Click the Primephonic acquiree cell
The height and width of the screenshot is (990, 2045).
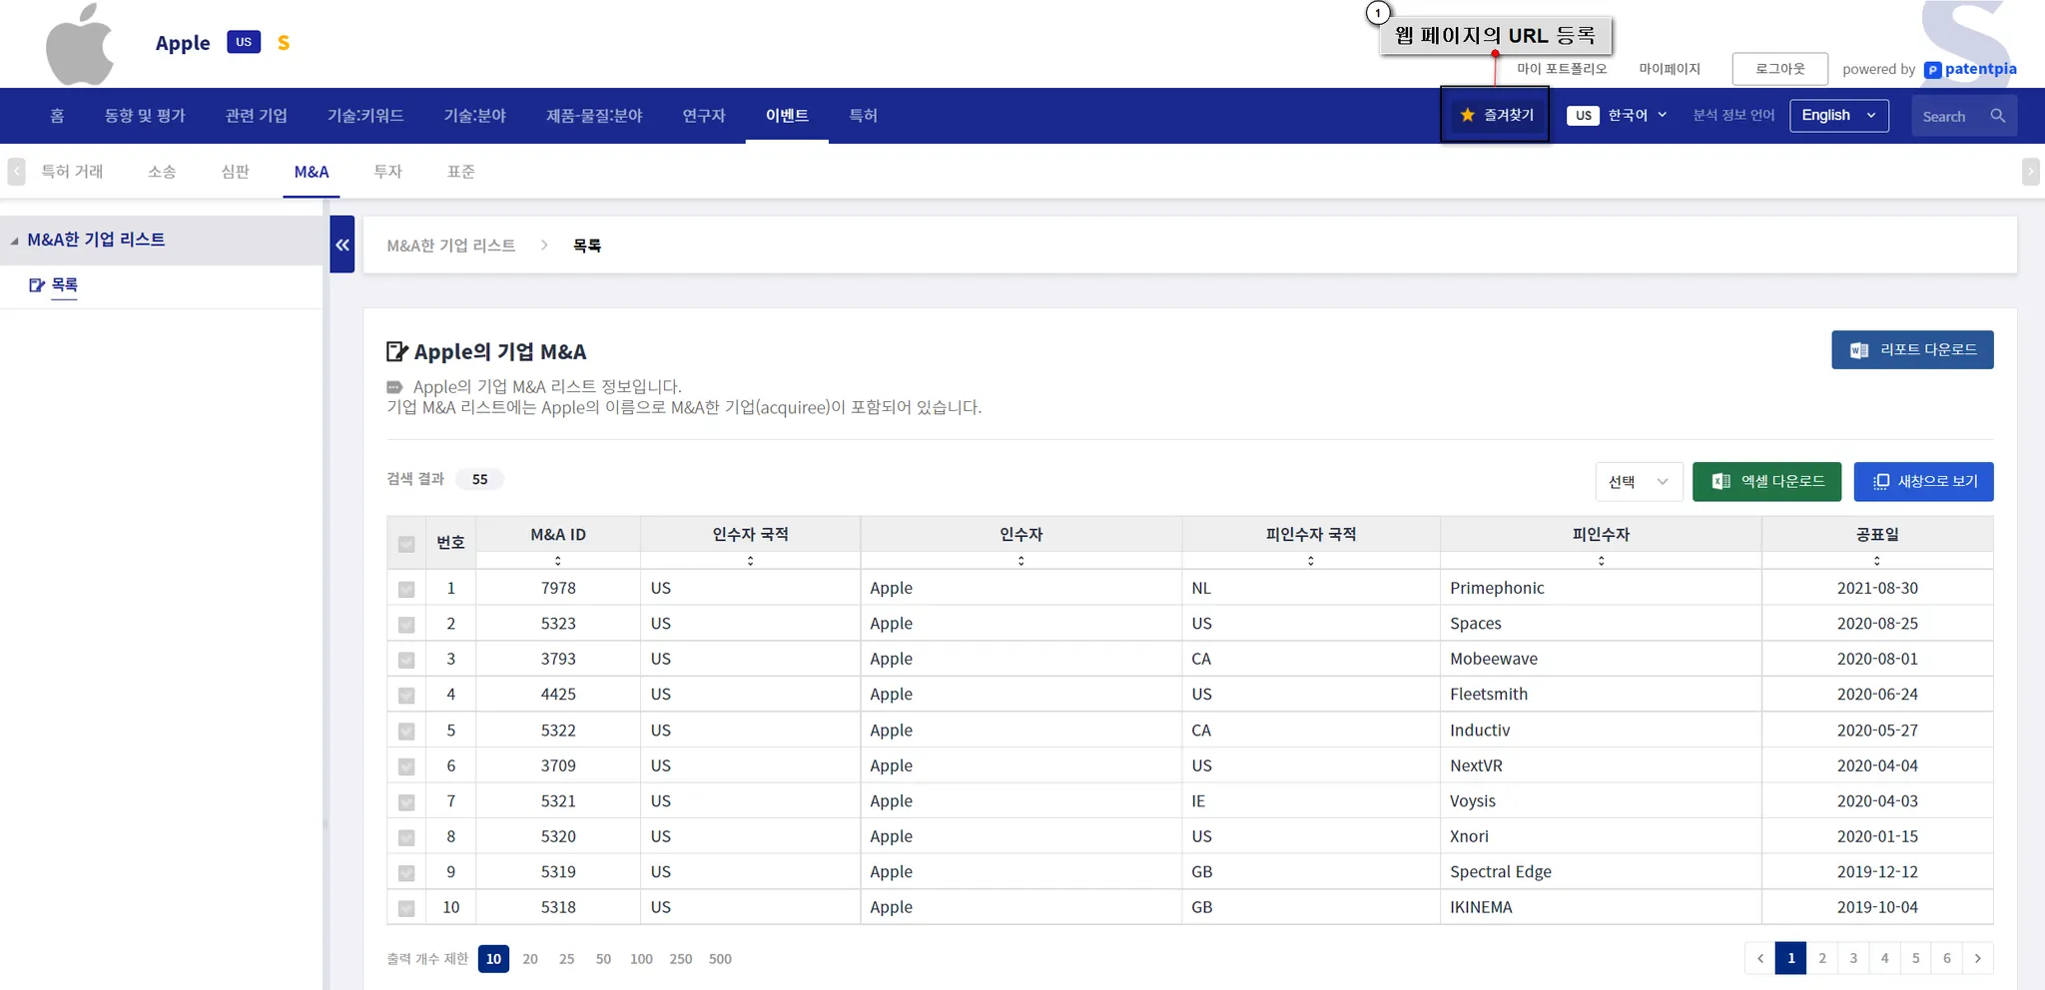(1601, 588)
